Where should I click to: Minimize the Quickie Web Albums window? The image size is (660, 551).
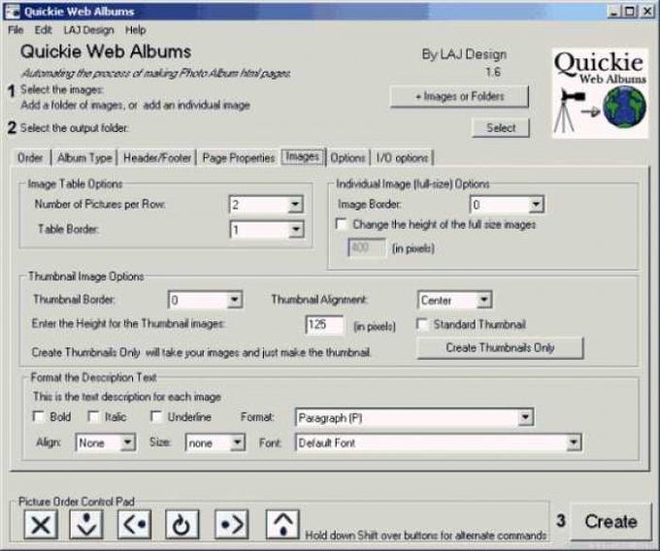(615, 12)
